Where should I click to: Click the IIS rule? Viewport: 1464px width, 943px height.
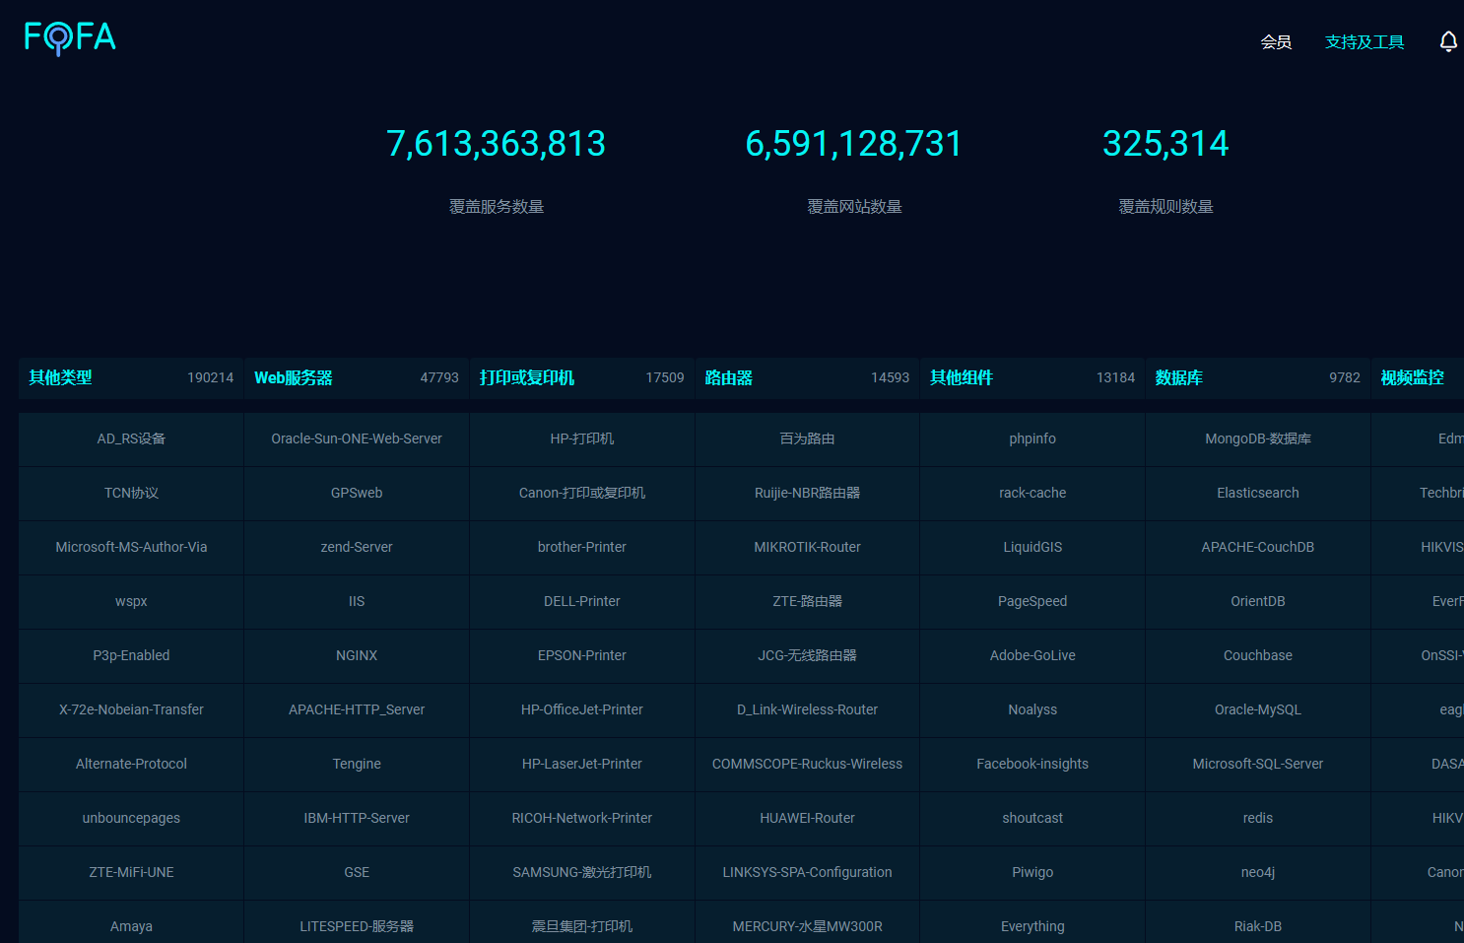[357, 601]
